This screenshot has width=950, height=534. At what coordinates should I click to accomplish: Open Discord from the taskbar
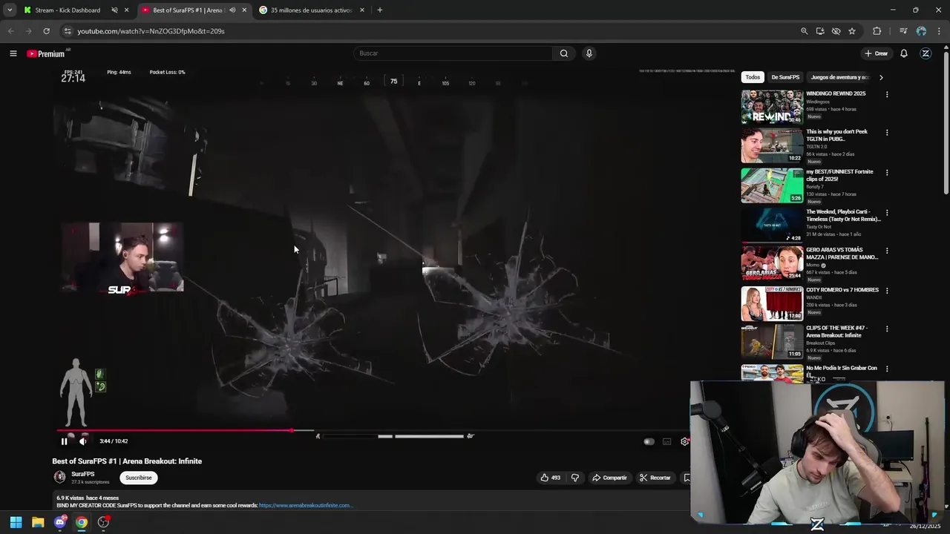coord(60,522)
